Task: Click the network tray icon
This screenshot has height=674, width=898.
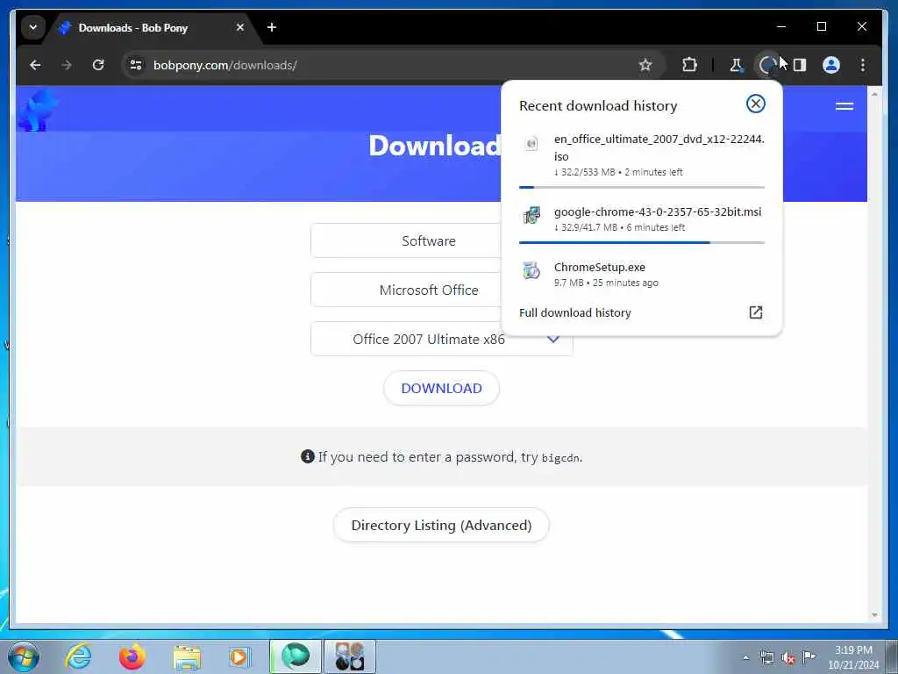Action: tap(766, 658)
